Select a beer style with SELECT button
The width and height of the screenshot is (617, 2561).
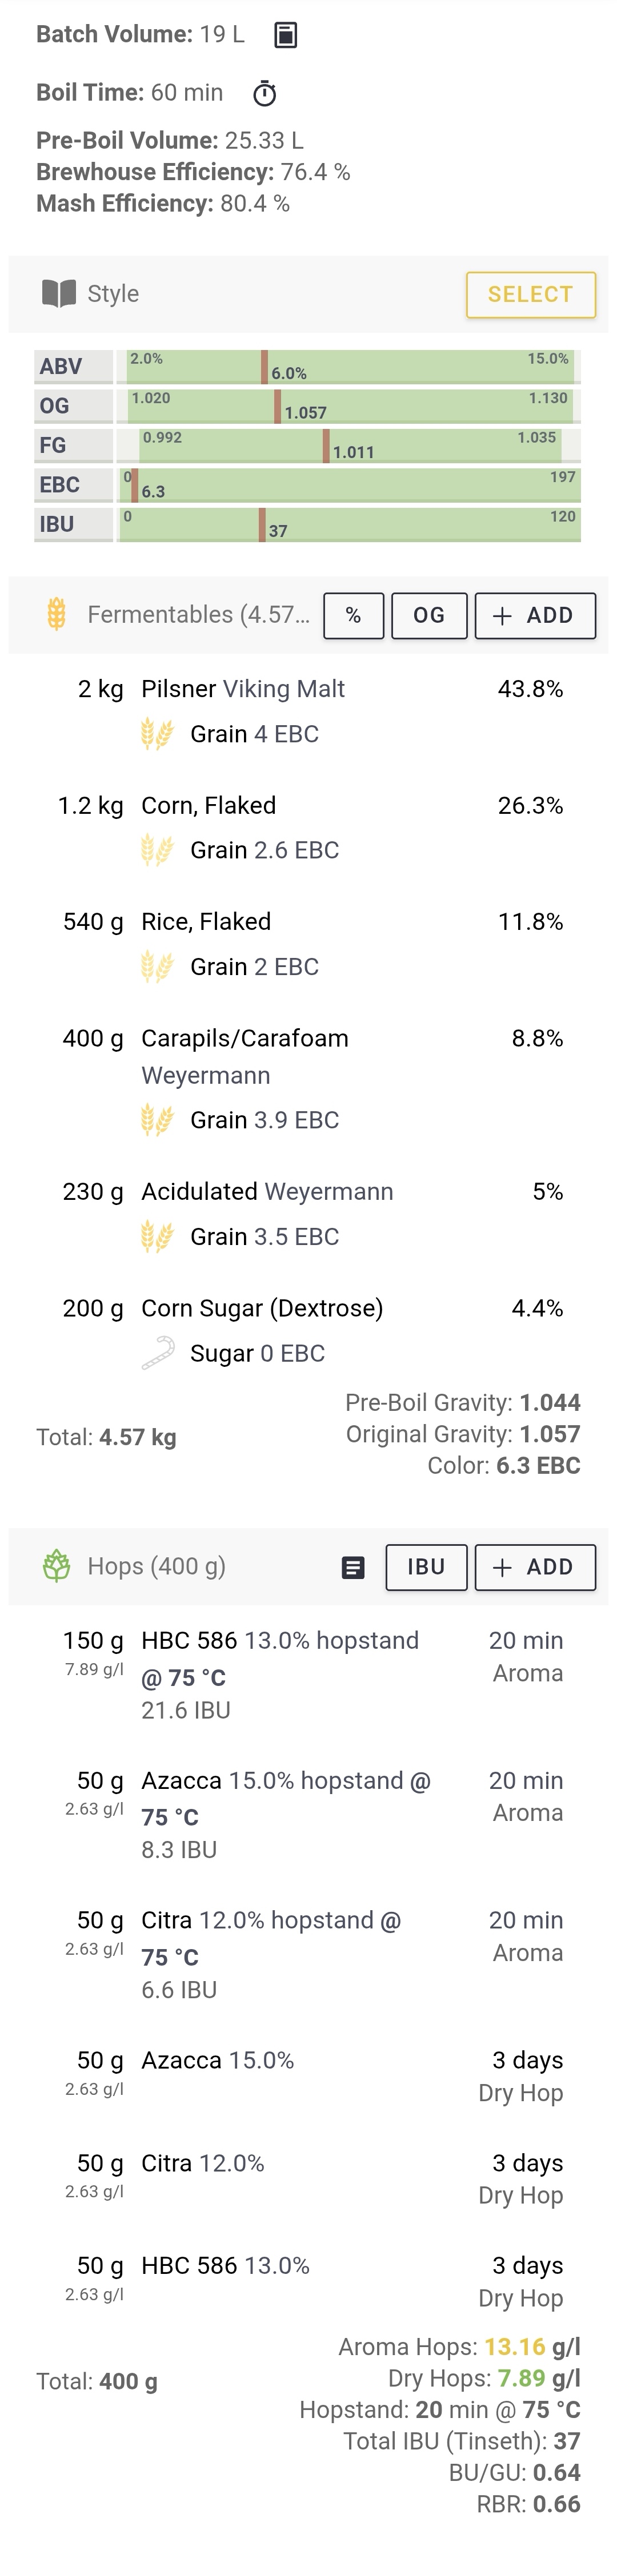click(531, 295)
